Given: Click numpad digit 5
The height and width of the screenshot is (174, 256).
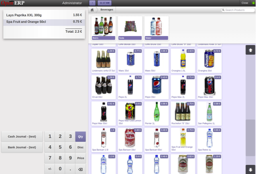Looking at the screenshot, I should tap(60, 147).
